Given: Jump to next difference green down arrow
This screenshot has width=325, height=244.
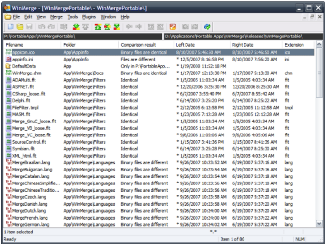Looking at the screenshot, I should [x=76, y=26].
